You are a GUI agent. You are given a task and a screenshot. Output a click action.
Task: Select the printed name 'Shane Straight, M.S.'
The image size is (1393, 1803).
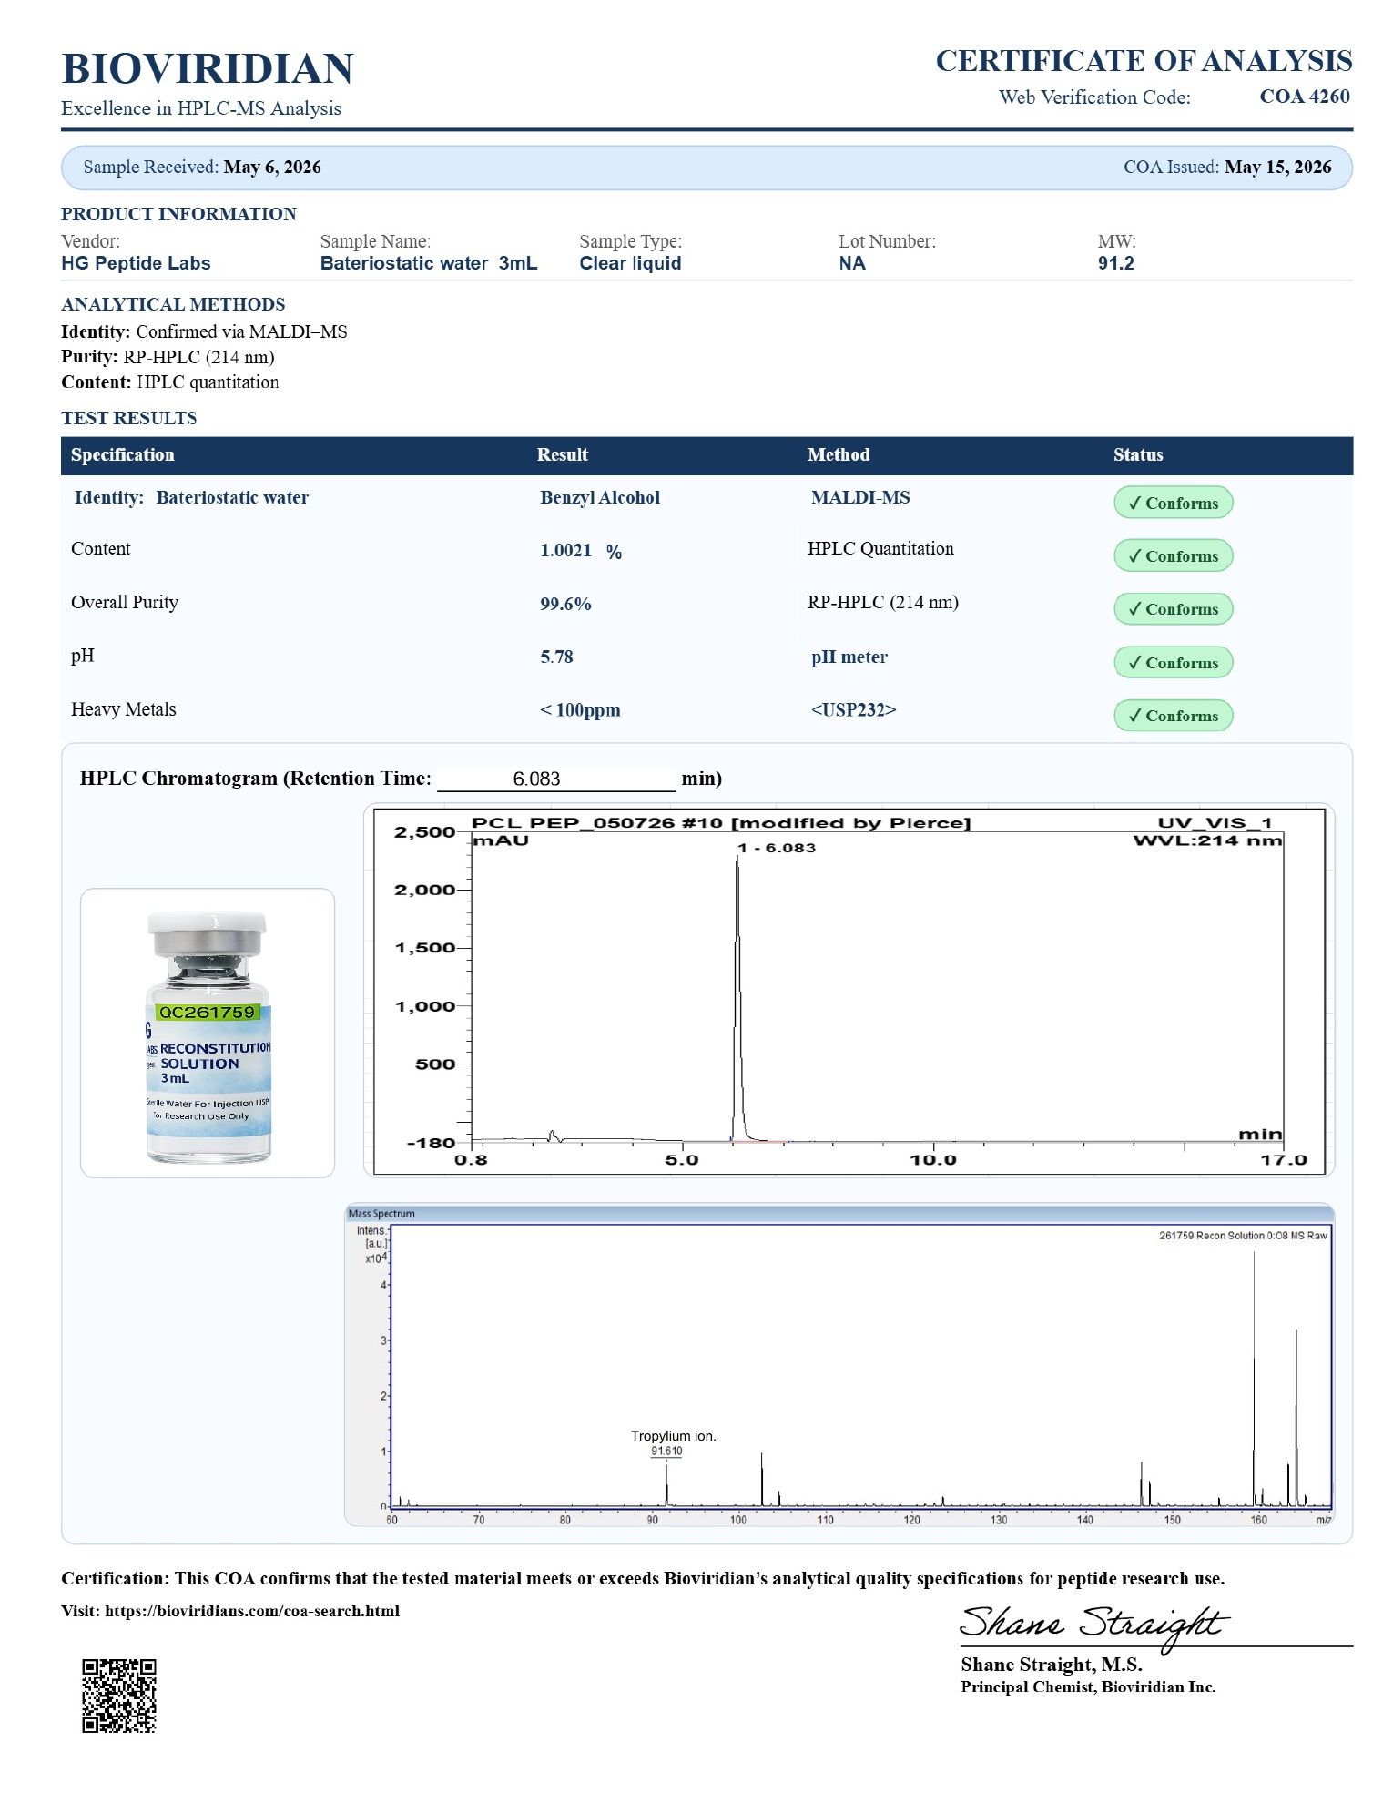pos(1052,1665)
